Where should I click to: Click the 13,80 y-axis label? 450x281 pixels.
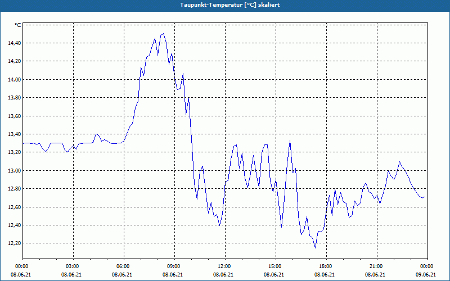[x=15, y=98]
